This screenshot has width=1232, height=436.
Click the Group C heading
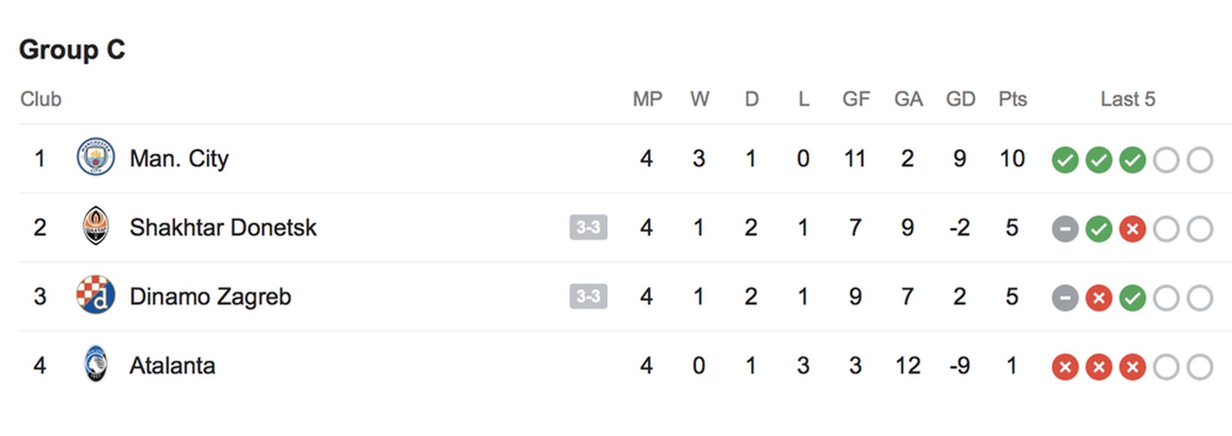72,49
